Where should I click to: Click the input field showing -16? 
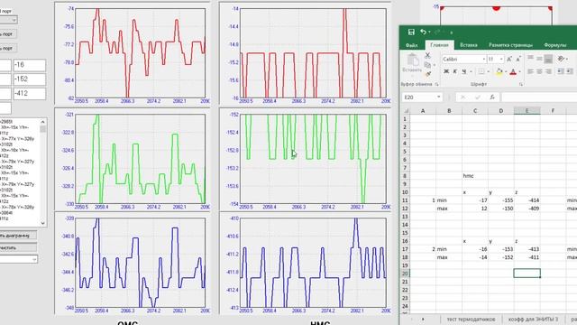tap(30, 65)
